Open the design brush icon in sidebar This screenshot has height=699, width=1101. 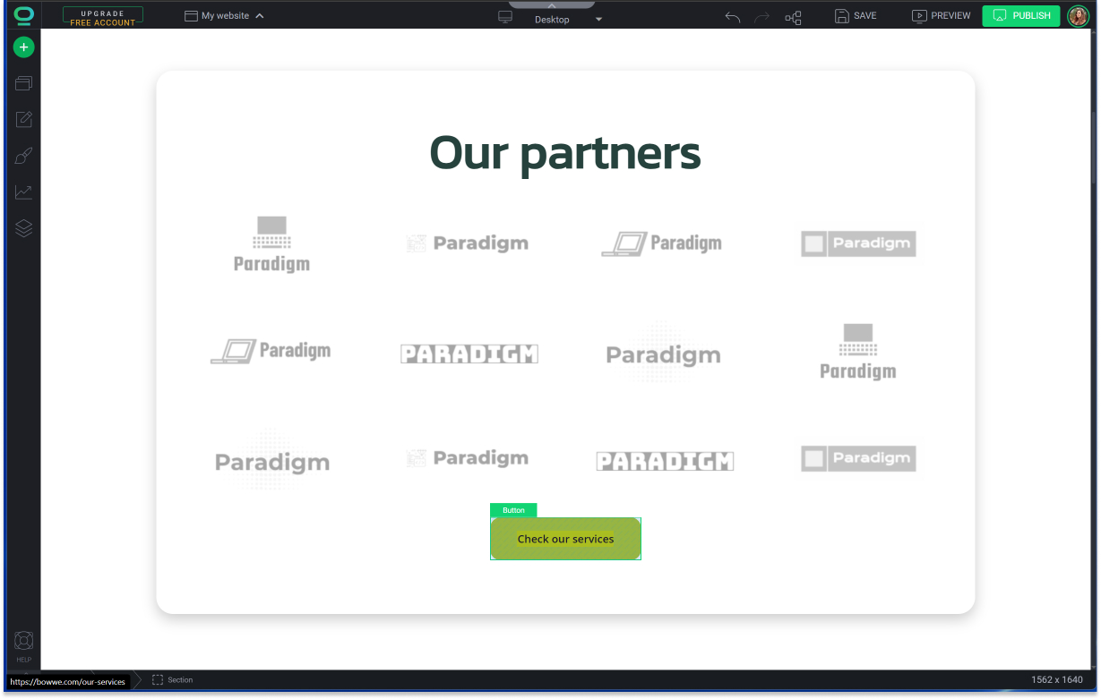click(23, 156)
